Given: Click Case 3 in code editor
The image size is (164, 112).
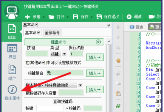Looking at the screenshot, I should click(x=153, y=105).
